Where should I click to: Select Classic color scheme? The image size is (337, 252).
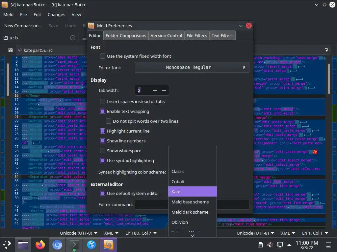point(192,171)
